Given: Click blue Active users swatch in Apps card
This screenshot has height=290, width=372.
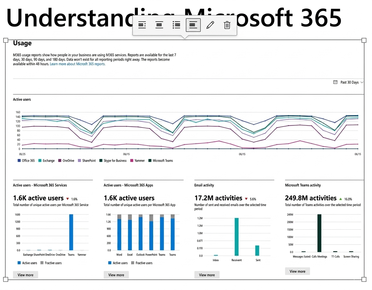Looking at the screenshot, I should click(110, 263).
